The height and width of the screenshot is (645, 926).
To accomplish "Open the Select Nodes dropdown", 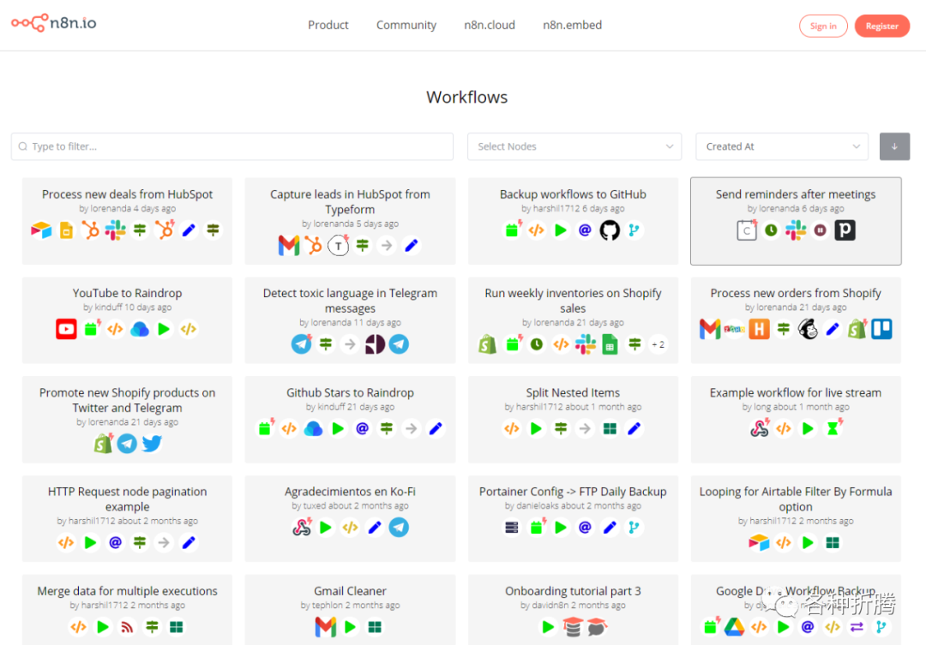I will 574,146.
